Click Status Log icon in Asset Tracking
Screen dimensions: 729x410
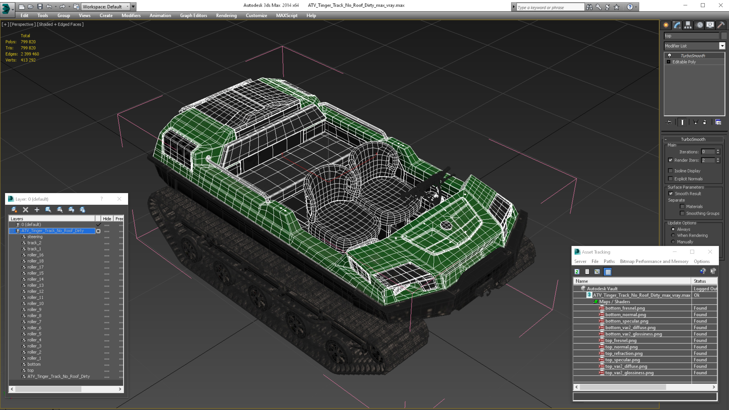(587, 272)
